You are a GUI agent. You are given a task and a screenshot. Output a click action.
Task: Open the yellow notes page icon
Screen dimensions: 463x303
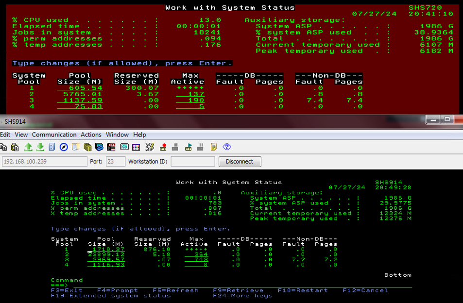pos(213,147)
